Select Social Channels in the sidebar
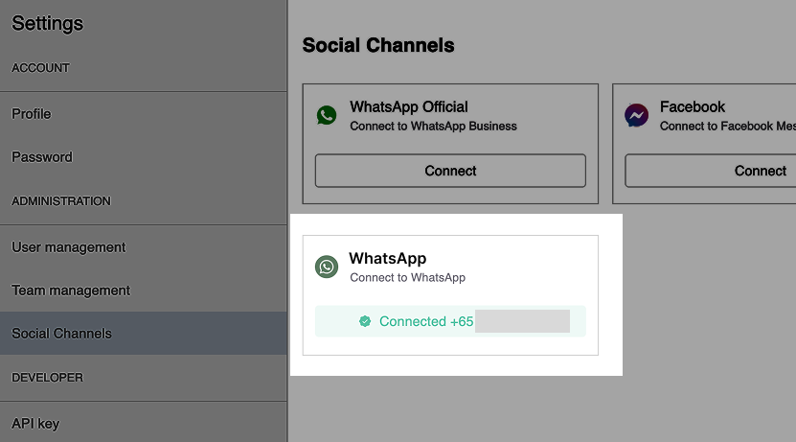The height and width of the screenshot is (442, 796). 143,334
